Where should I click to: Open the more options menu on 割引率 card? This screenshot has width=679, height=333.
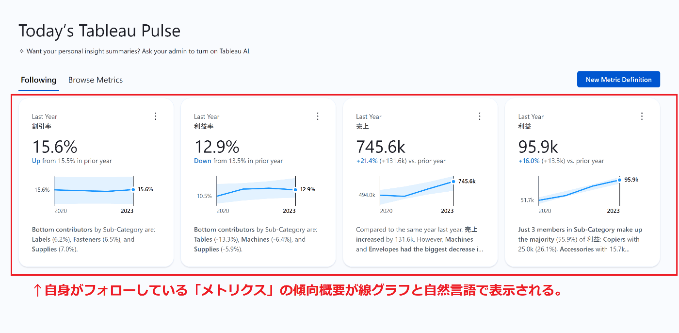156,116
